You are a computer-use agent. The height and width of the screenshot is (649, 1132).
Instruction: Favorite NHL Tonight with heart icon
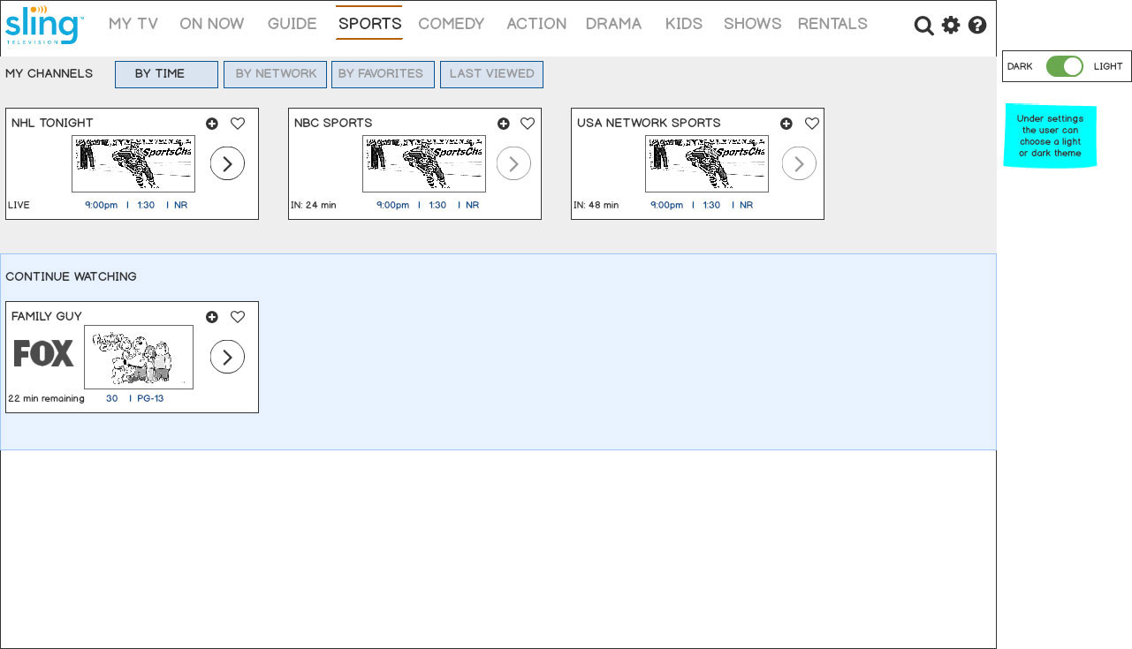(x=238, y=124)
